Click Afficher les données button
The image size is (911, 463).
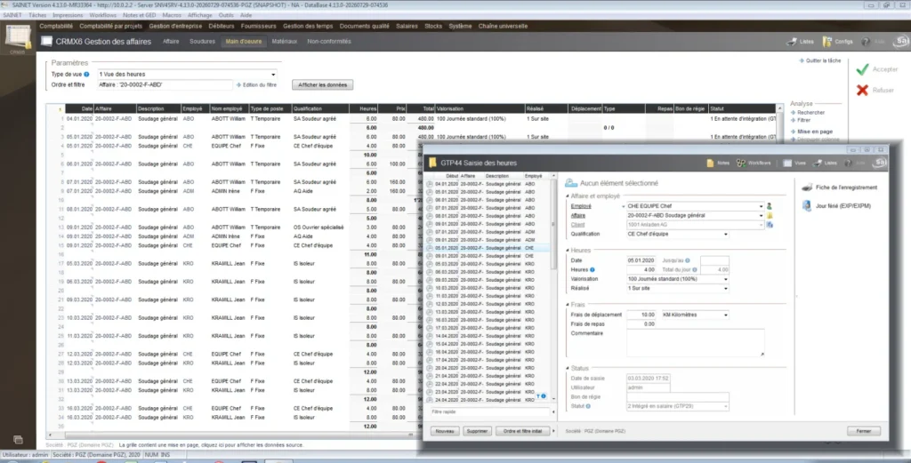[x=322, y=84]
